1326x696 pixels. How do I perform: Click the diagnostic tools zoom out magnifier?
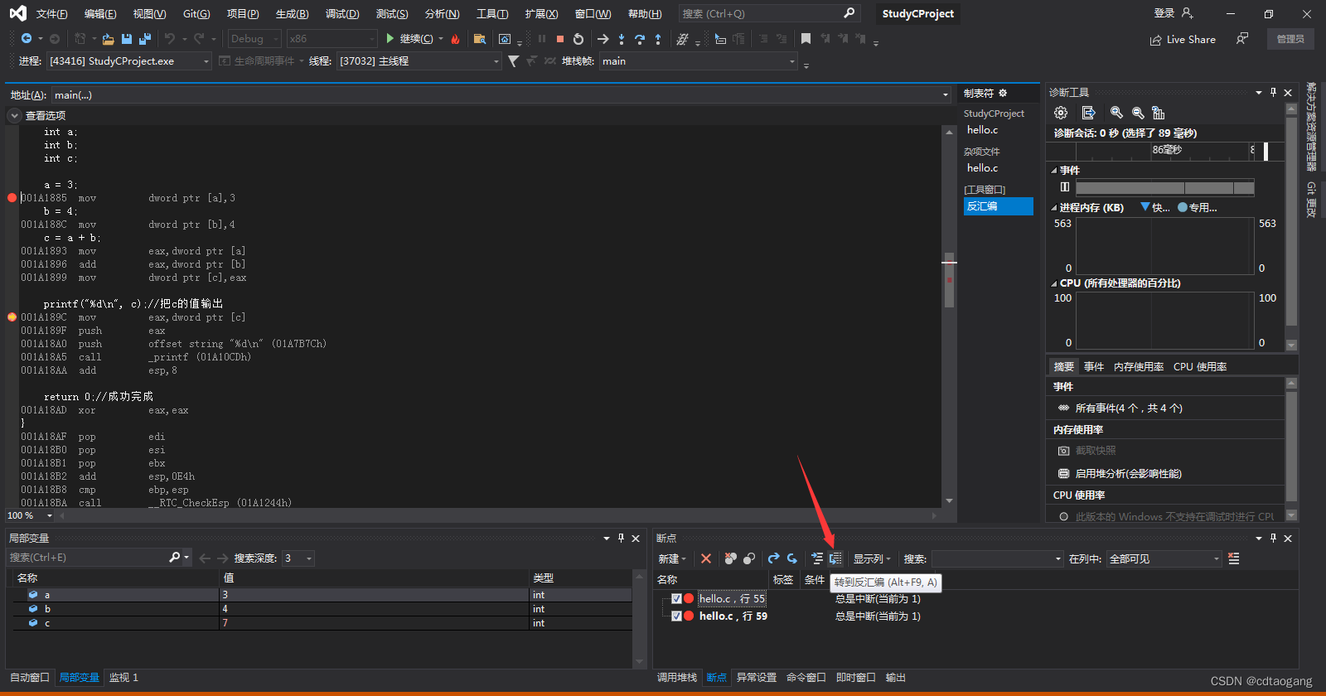click(1138, 113)
